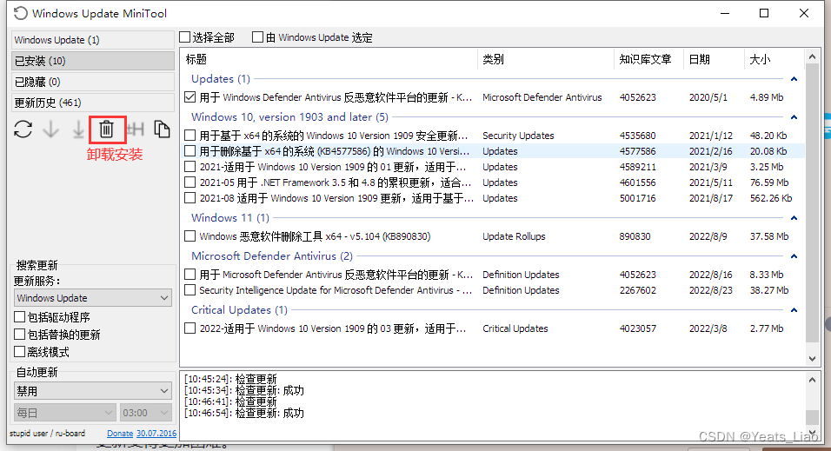Screen dimensions: 831x451
Task: Click the 2022/8/23 date cell
Action: point(711,290)
